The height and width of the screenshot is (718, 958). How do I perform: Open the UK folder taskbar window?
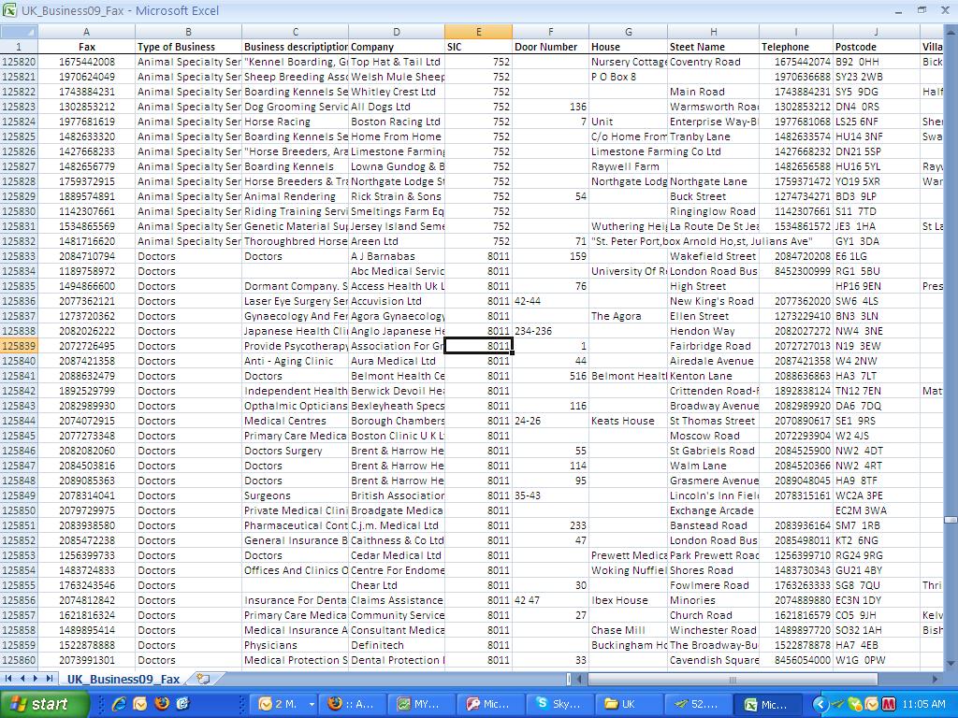[629, 704]
